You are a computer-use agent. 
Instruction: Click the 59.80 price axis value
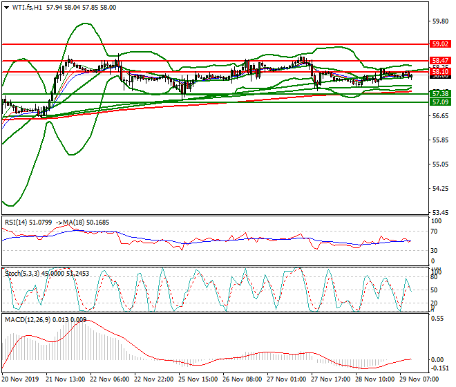click(x=440, y=21)
